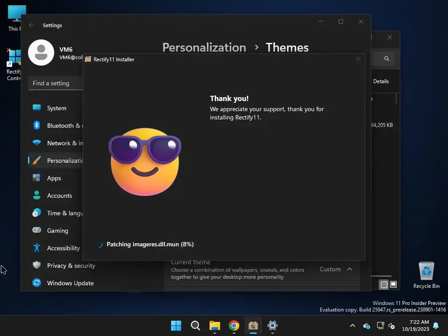448x336 pixels.
Task: Show hidden tray icons chevron
Action: (353, 325)
